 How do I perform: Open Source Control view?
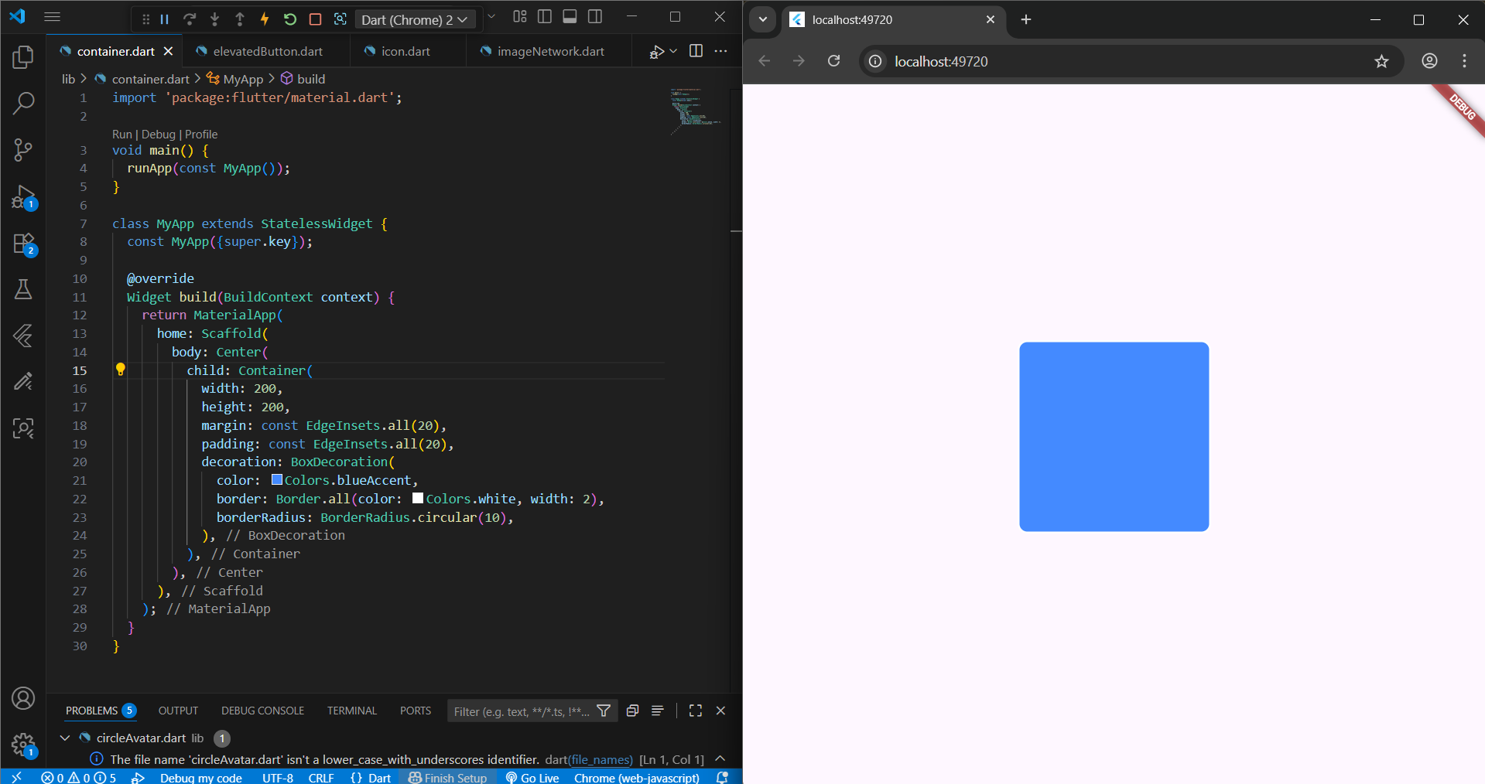(23, 149)
